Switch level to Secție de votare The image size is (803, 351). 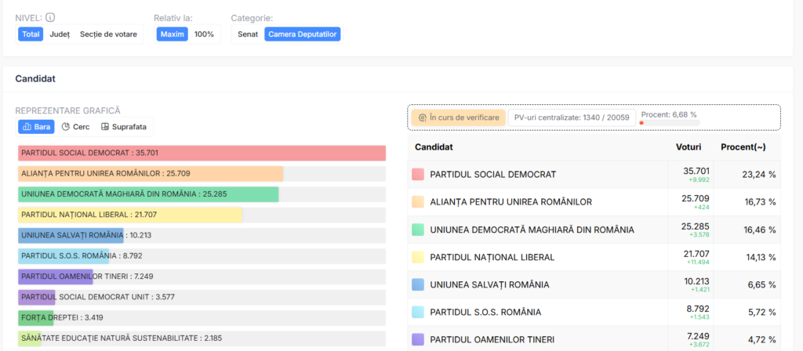click(x=108, y=34)
